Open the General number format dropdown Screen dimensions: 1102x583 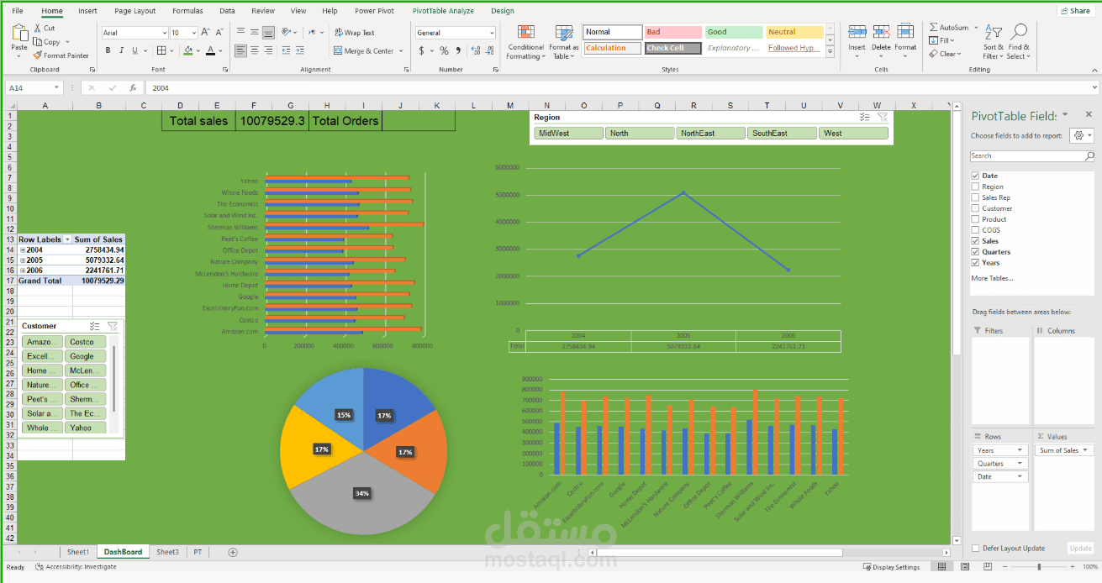click(x=492, y=33)
